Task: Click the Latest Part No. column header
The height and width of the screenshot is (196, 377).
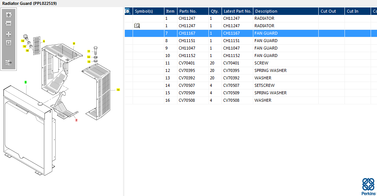Action: (237, 11)
